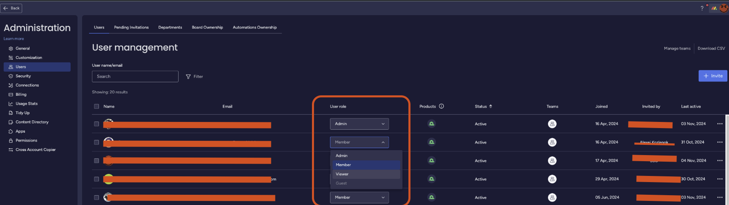
Task: Open the help question mark icon
Action: click(x=702, y=8)
